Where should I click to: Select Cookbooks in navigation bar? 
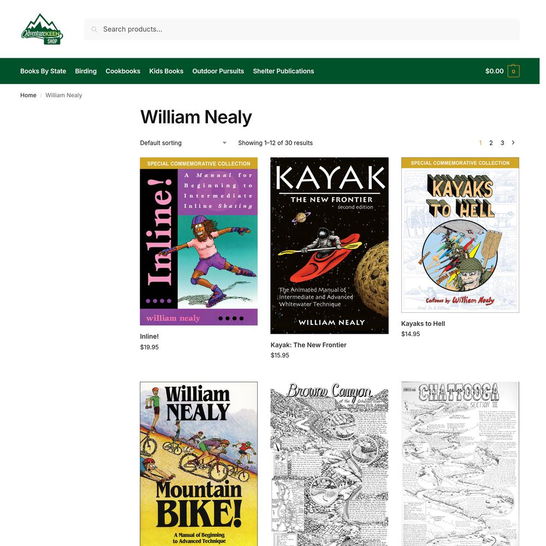(x=123, y=71)
